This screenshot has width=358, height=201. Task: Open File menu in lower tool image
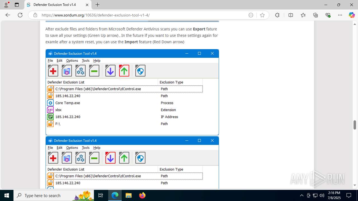coord(50,148)
